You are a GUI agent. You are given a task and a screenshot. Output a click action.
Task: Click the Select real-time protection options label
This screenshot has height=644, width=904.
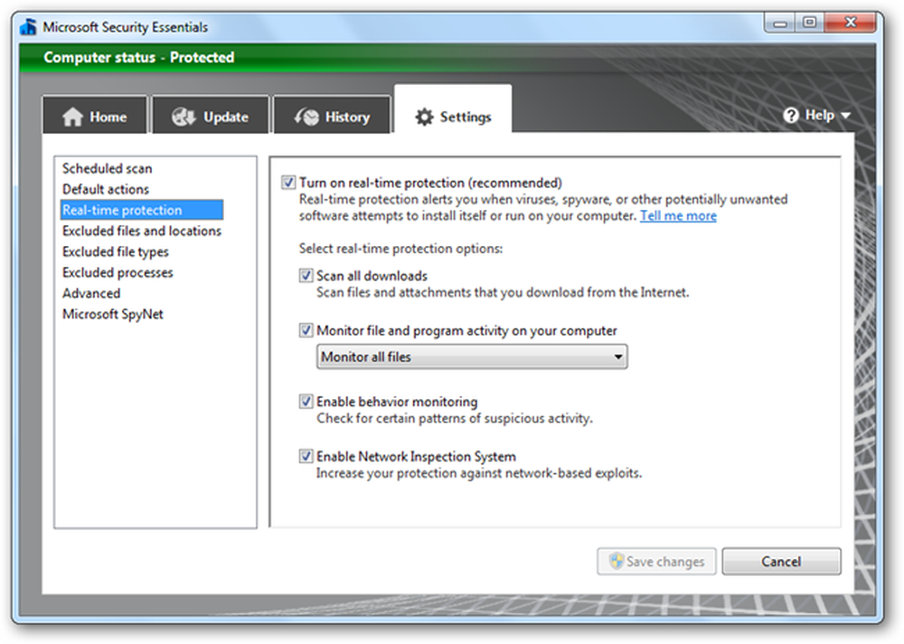[x=400, y=249]
